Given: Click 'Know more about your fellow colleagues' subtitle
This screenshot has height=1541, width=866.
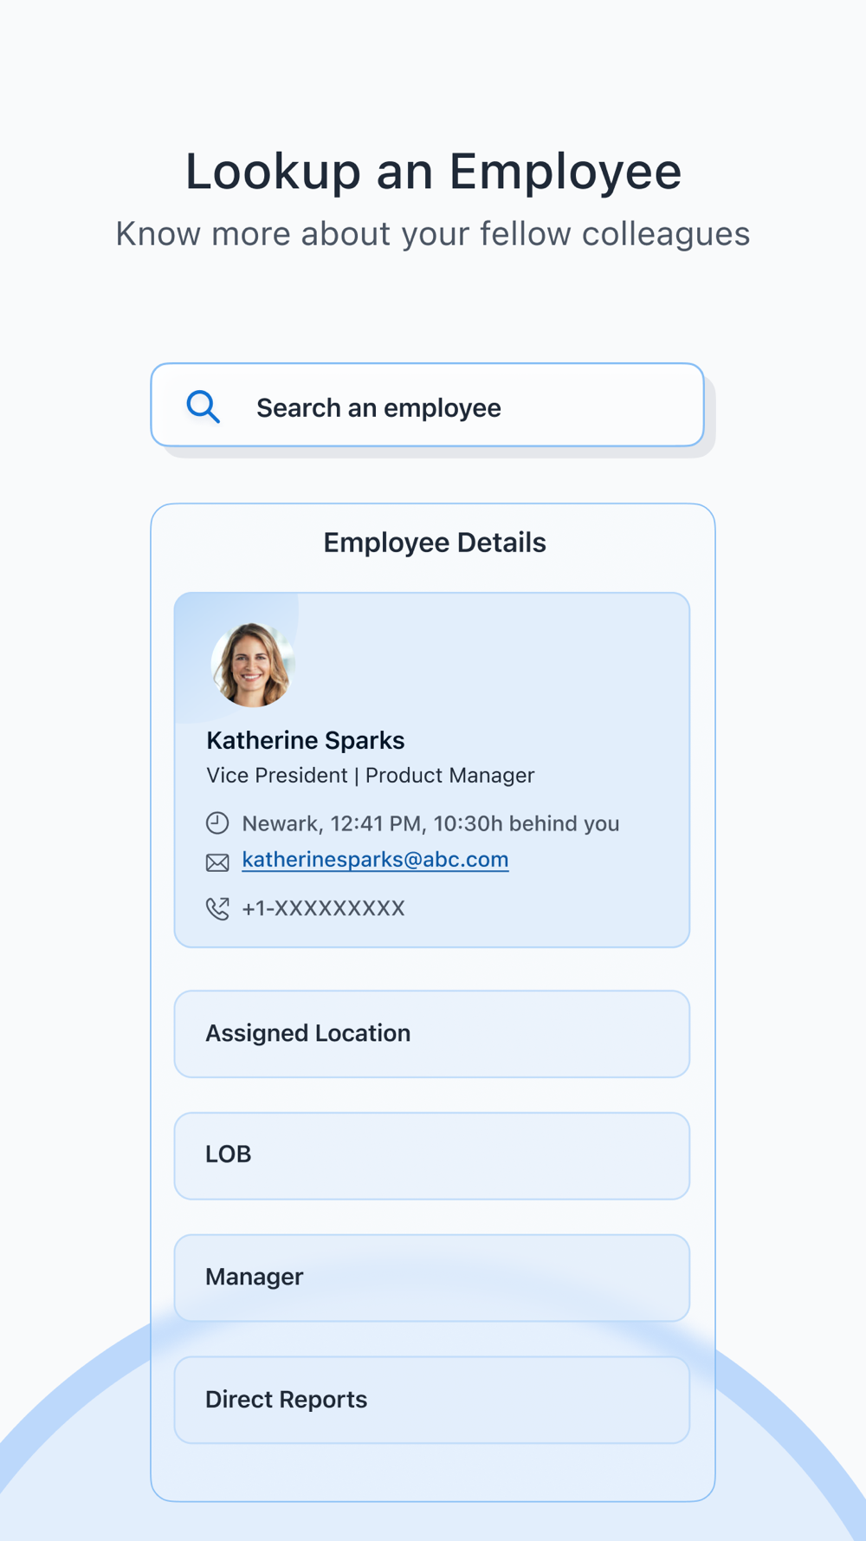Looking at the screenshot, I should pyautogui.click(x=433, y=234).
